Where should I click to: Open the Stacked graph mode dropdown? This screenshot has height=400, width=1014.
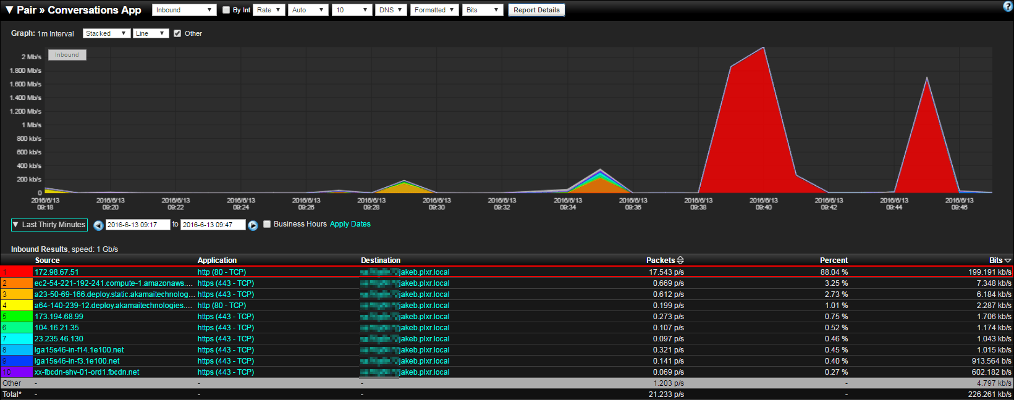tap(106, 33)
